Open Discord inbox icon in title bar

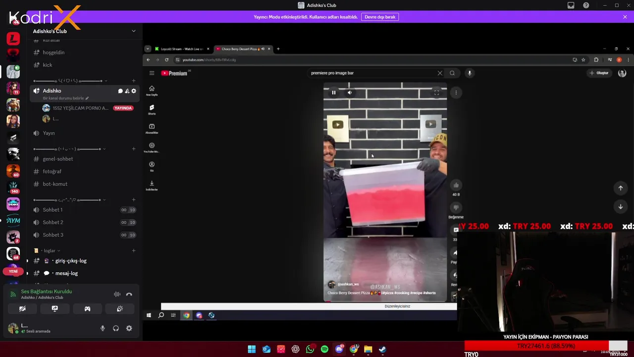point(571,5)
